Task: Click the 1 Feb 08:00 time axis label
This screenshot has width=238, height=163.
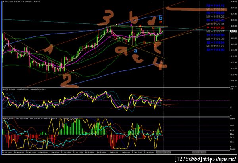Action: coord(90,152)
